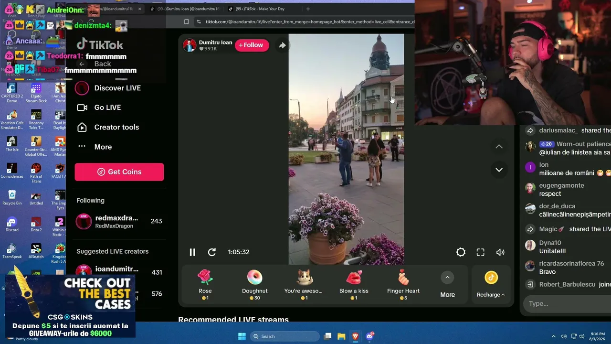Share Dumitru Ioan's live with the arrow icon
This screenshot has height=344, width=611.
click(282, 45)
